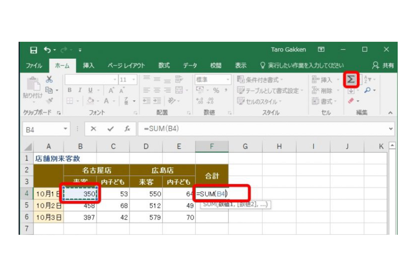Expand the Name Box dropdown next to B4

click(x=66, y=129)
